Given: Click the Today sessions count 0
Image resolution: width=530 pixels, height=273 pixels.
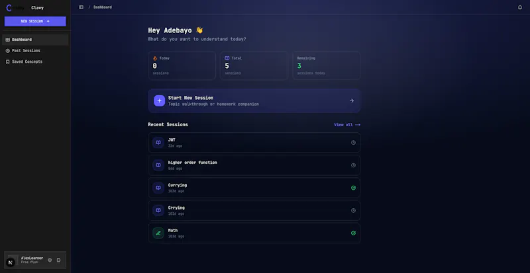Looking at the screenshot, I should [x=155, y=66].
